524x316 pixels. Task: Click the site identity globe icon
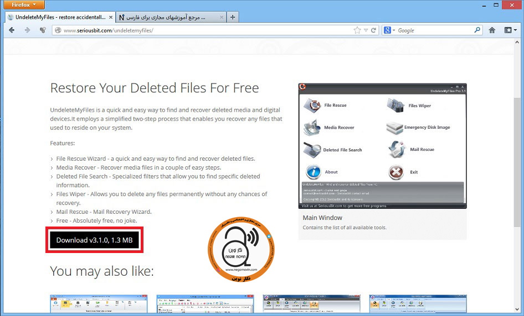coord(58,30)
